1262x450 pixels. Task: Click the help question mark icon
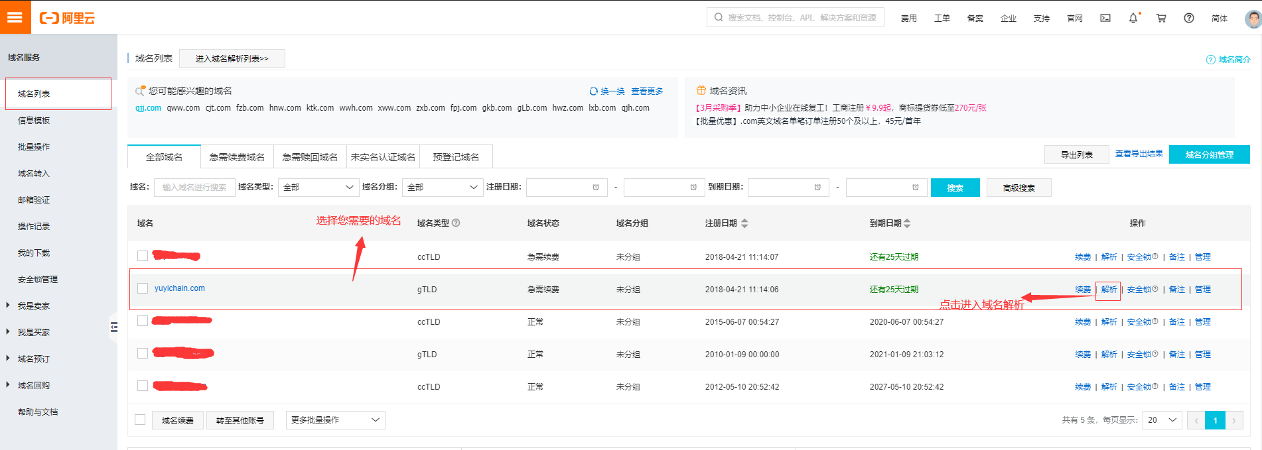coord(1189,18)
